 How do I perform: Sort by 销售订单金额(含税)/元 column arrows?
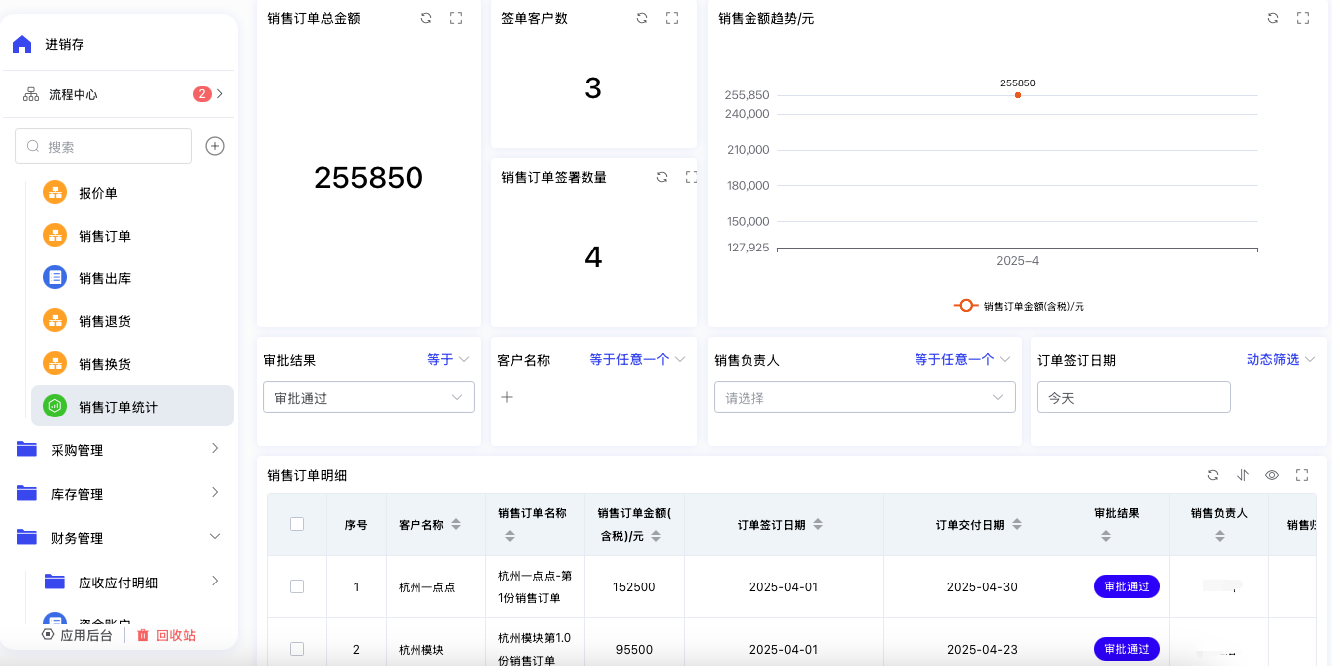tap(657, 536)
